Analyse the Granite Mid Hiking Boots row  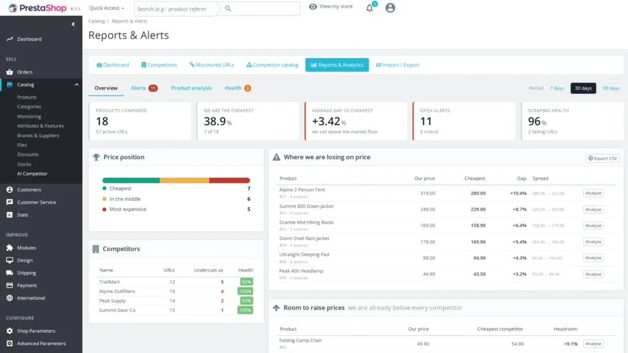[x=593, y=226]
